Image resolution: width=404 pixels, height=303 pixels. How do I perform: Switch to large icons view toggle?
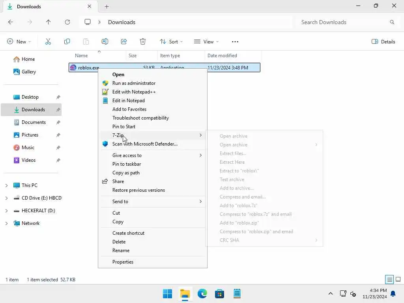tap(398, 279)
